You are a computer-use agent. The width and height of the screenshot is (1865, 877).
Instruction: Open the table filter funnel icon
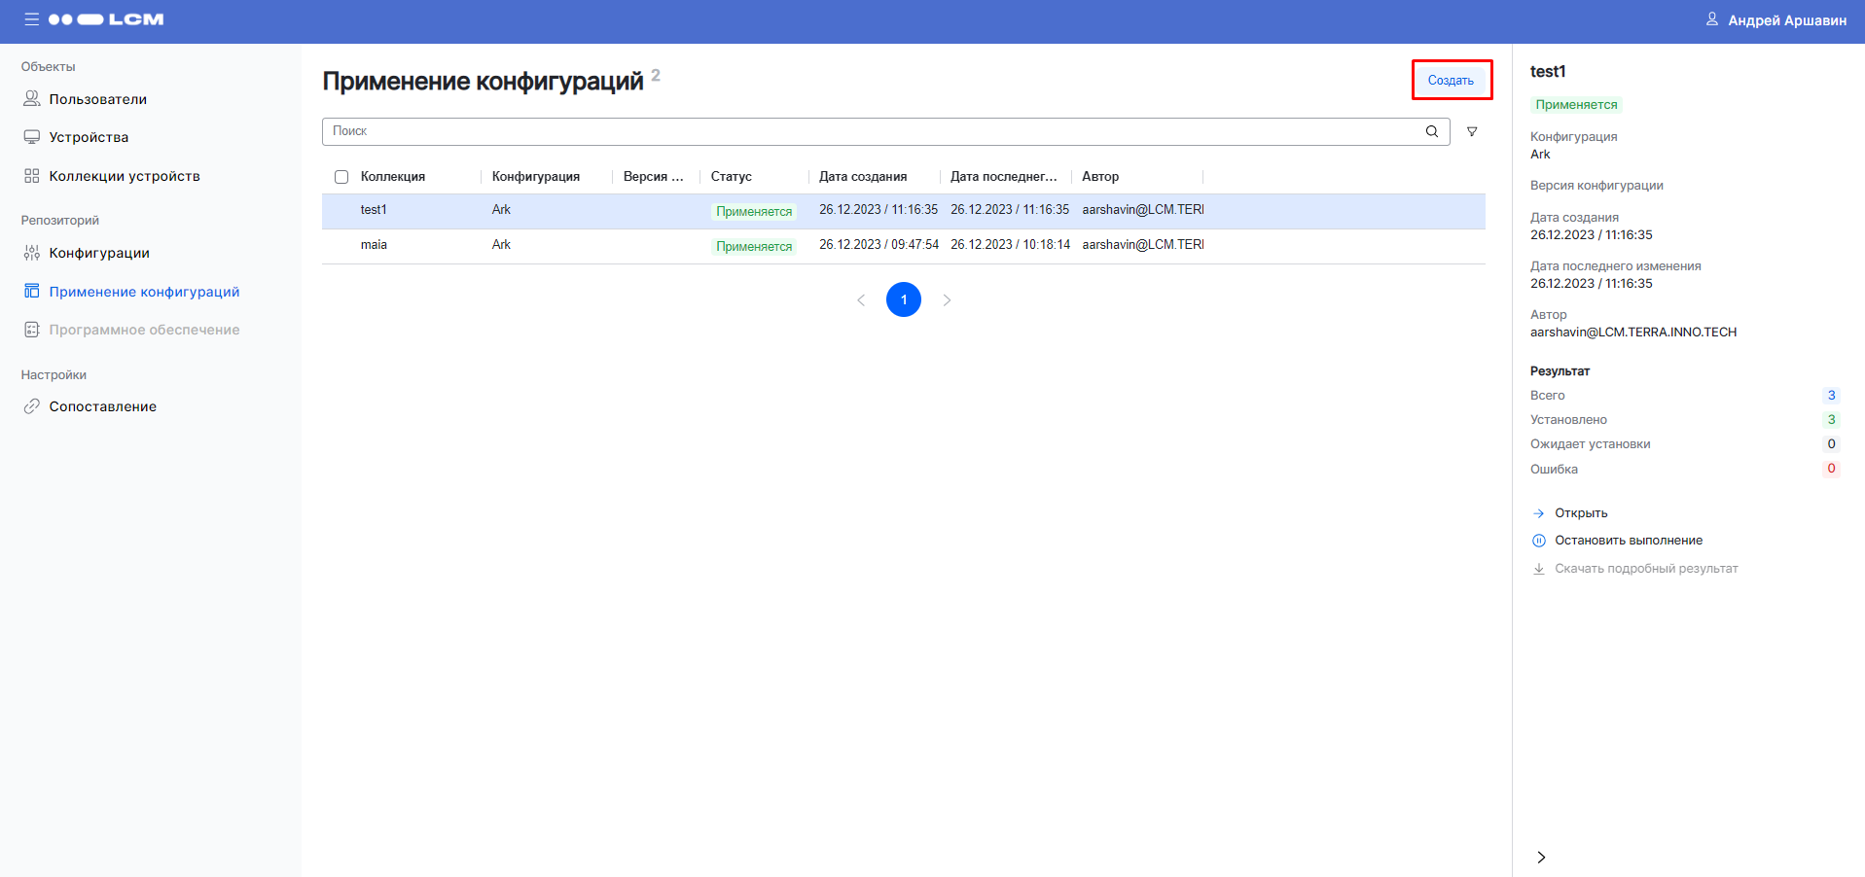(x=1472, y=131)
